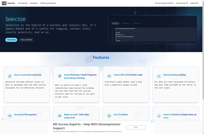Image resolution: width=204 pixels, height=134 pixels.
Task: Open the Get Started nav link
Action: (23, 3)
